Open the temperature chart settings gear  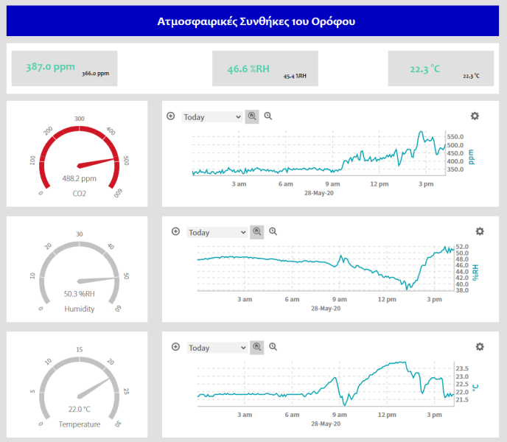coord(480,347)
